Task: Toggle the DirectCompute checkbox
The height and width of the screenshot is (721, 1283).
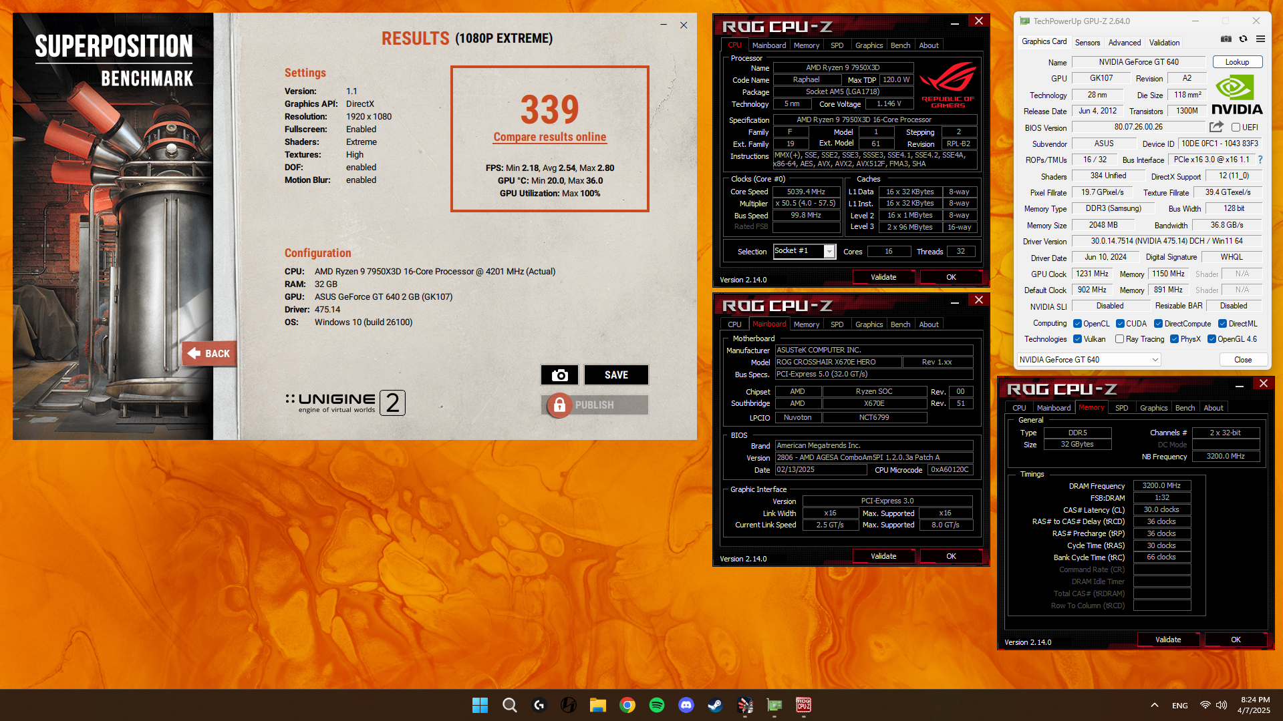Action: click(x=1158, y=324)
